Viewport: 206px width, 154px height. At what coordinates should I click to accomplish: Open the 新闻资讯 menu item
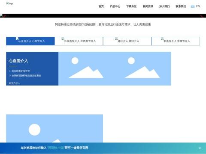pos(148,6)
